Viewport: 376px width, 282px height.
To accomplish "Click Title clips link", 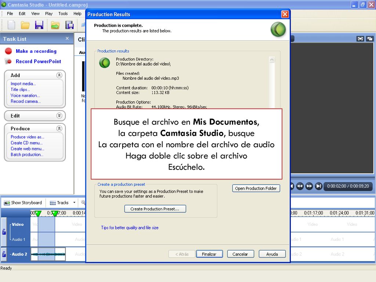I will 20,90.
